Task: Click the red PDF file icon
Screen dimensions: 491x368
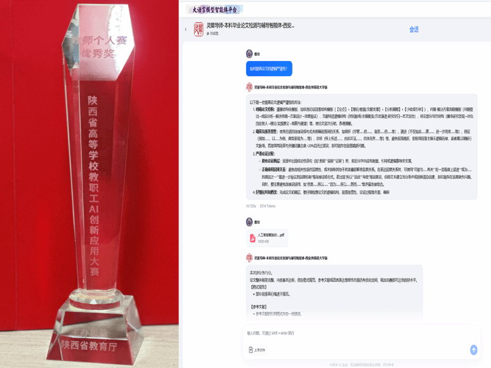Action: 252,239
